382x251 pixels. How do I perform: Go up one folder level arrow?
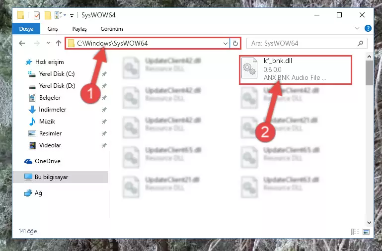pyautogui.click(x=59, y=43)
